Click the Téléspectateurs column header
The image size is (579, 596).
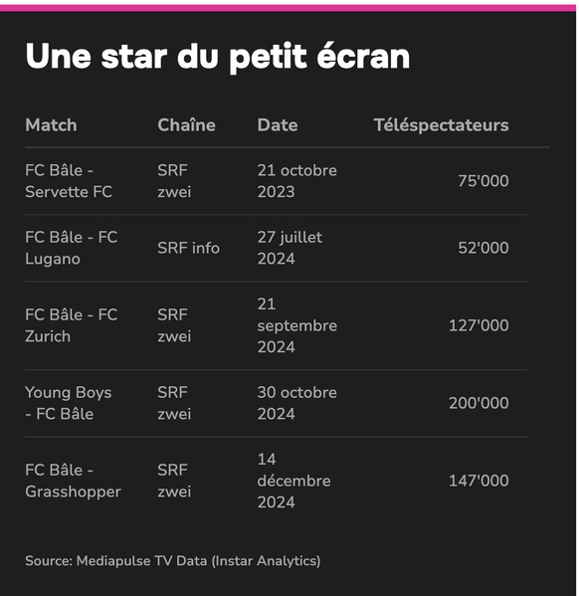pos(441,125)
